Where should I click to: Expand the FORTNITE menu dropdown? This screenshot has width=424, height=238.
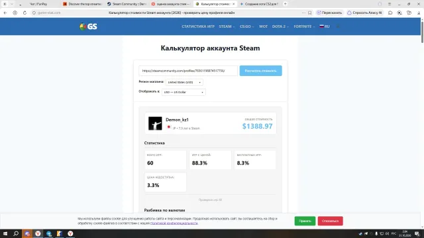[304, 26]
